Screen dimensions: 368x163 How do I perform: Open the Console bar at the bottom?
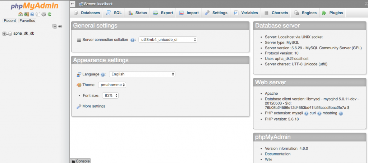pos(80,161)
